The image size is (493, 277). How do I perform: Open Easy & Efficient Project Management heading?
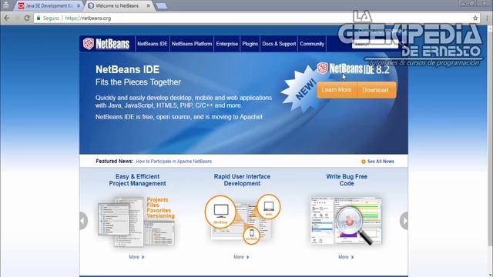pyautogui.click(x=137, y=180)
